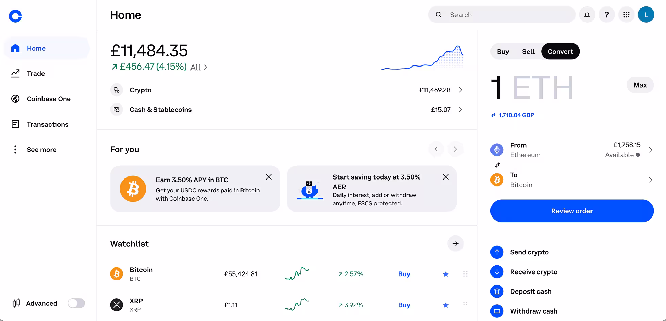
Task: Swap From and To assets arrows
Action: [497, 165]
